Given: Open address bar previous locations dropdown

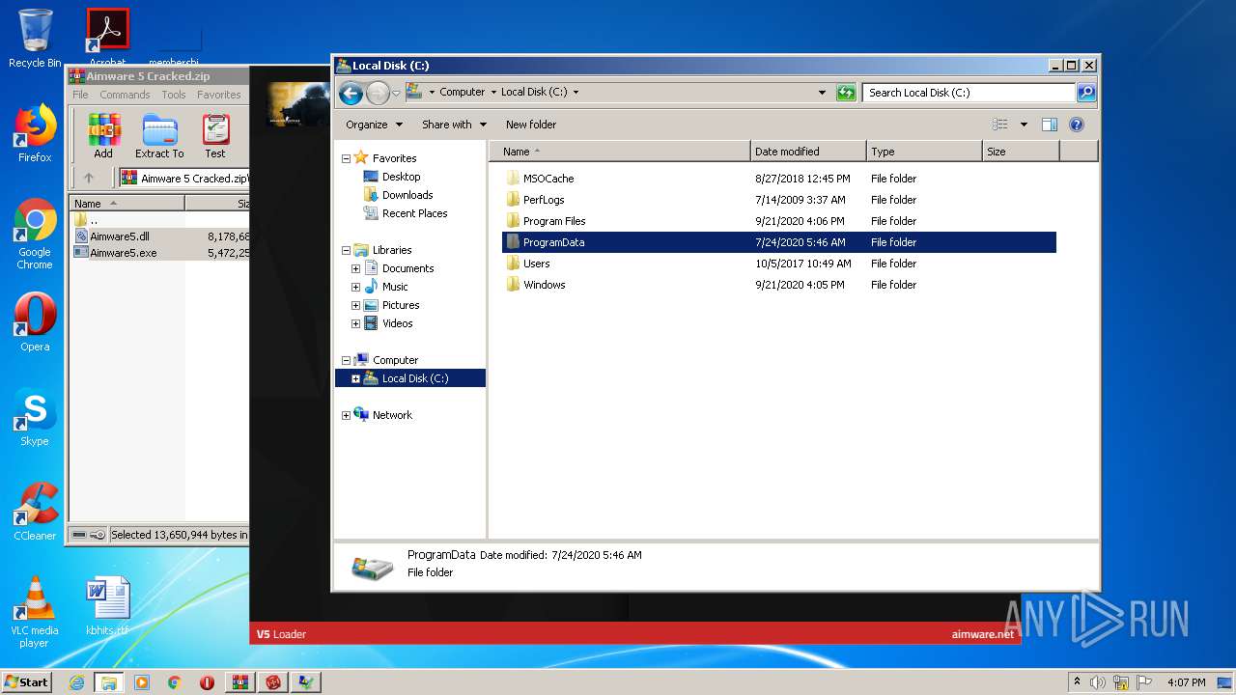Looking at the screenshot, I should point(822,93).
